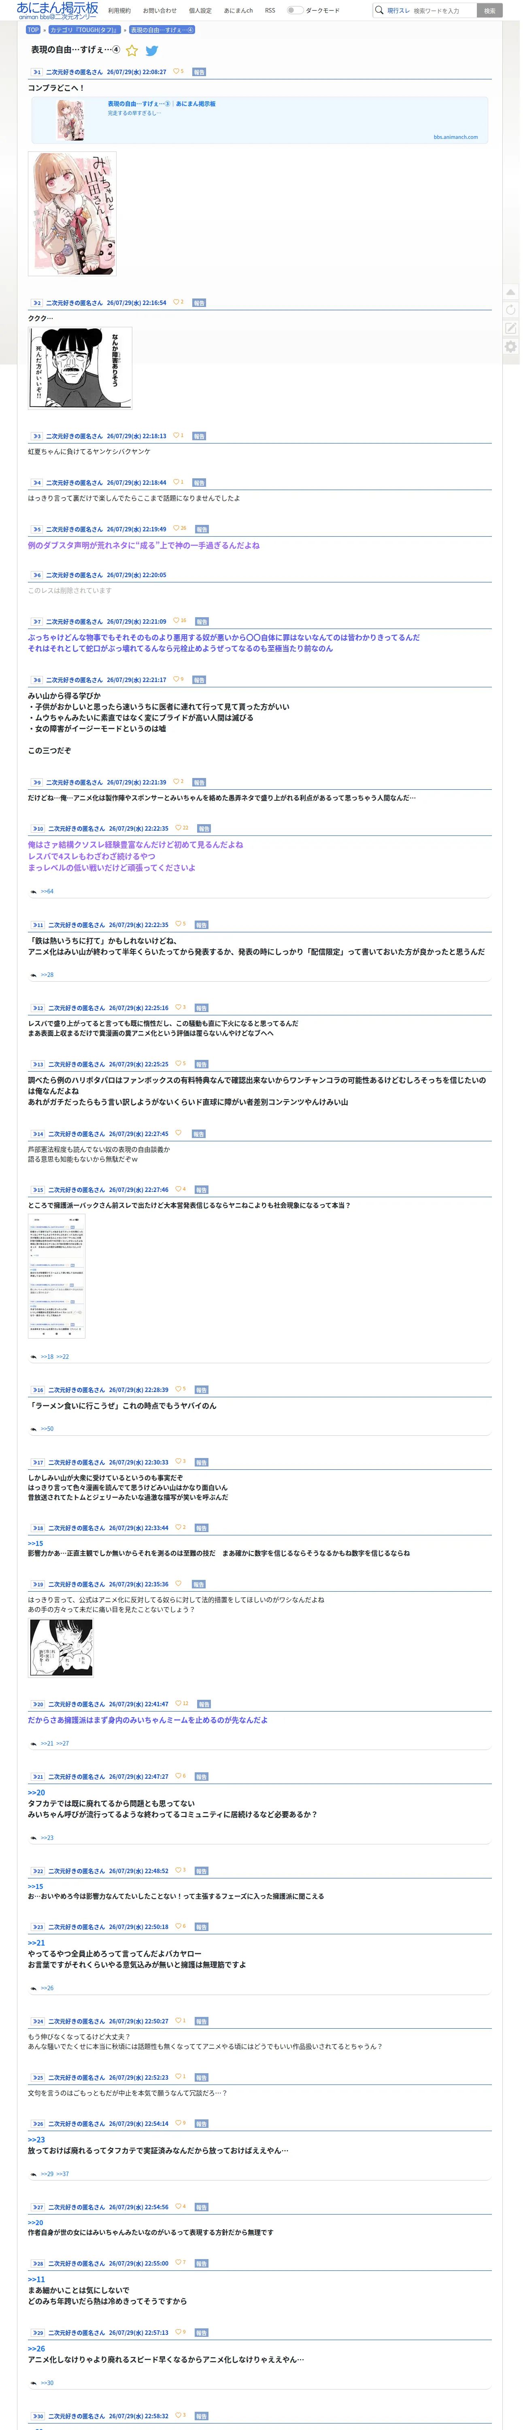Report post 16 with its 報告 button
Screen dimensions: 523x2430
201,1390
